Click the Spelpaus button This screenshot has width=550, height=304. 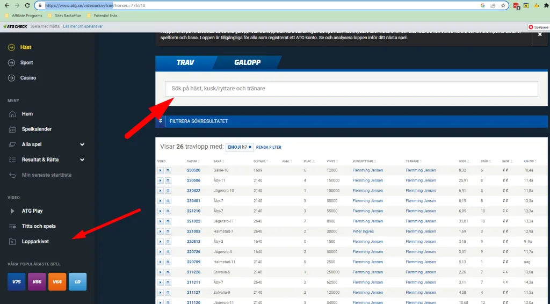tap(538, 27)
